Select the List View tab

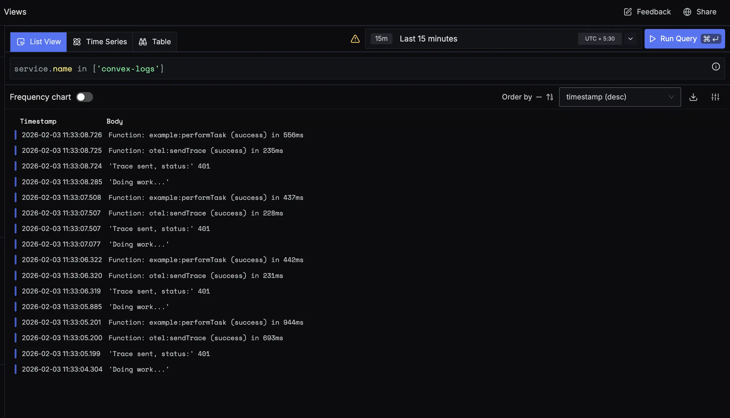point(39,42)
